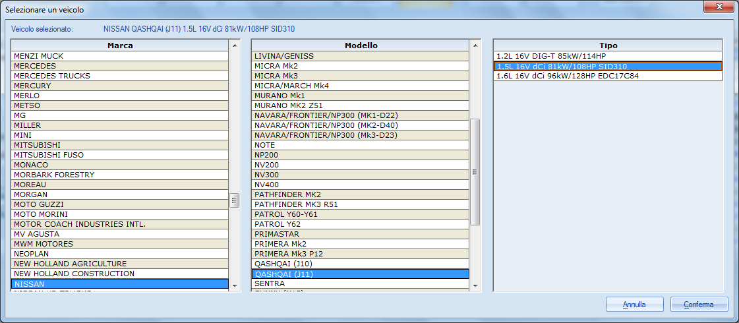Screen dimensions: 739x323
Task: Select the MG brand row
Action: (x=120, y=115)
